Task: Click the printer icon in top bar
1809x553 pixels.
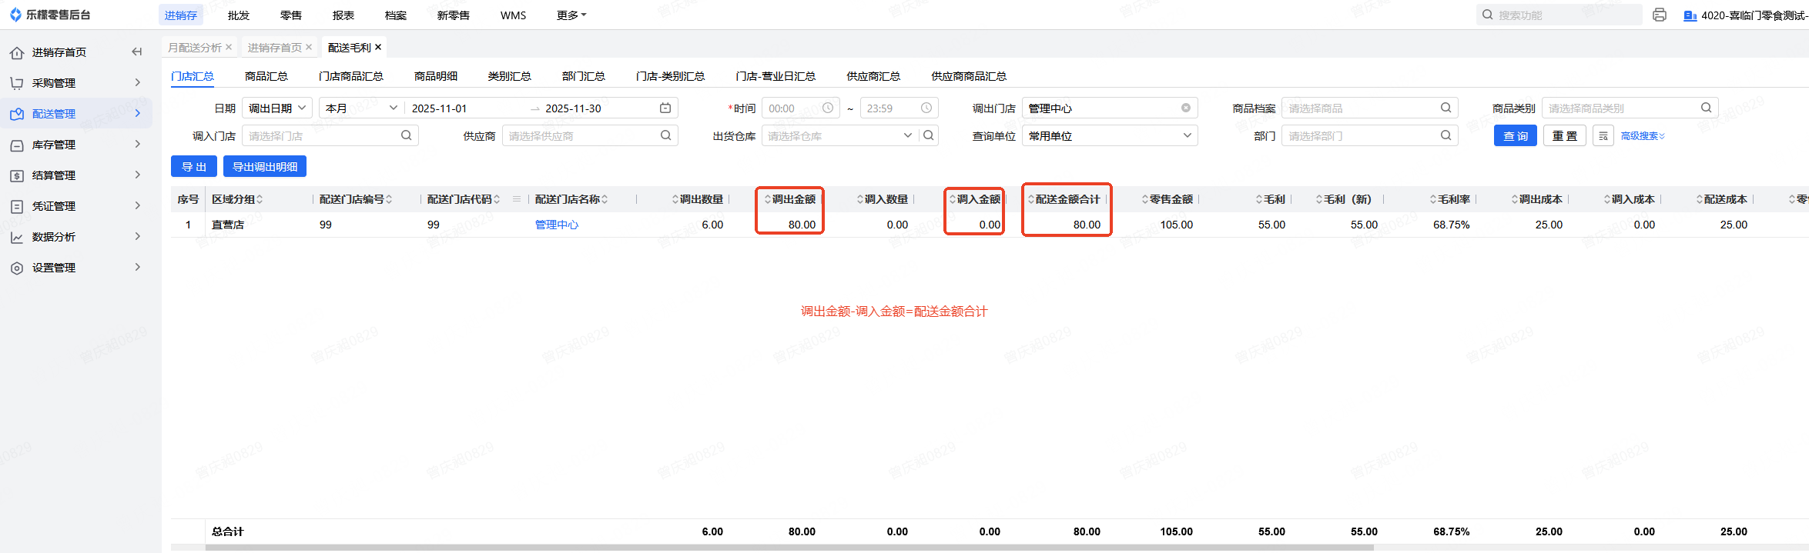Action: point(1660,15)
